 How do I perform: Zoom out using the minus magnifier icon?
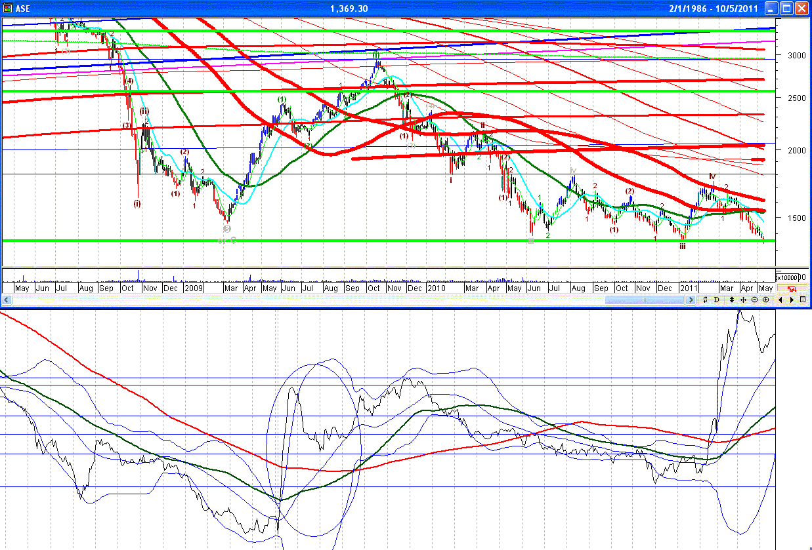(754, 300)
